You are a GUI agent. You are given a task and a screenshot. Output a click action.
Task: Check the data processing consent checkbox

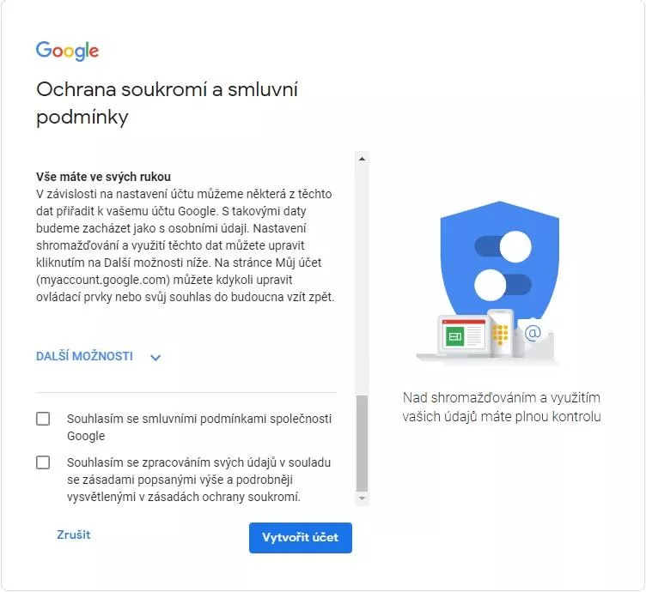point(43,462)
